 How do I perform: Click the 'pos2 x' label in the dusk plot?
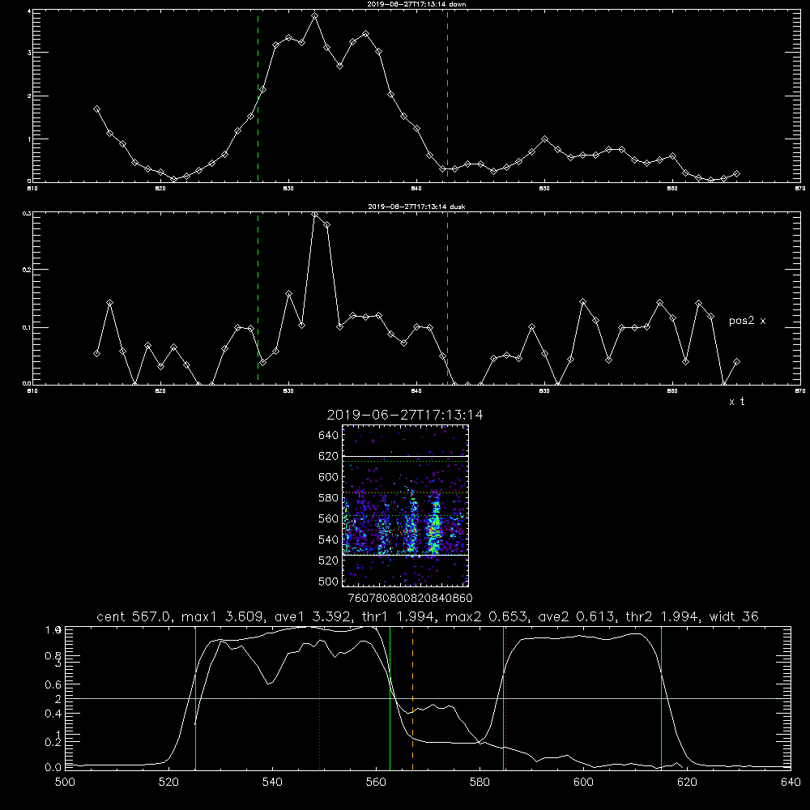(747, 321)
